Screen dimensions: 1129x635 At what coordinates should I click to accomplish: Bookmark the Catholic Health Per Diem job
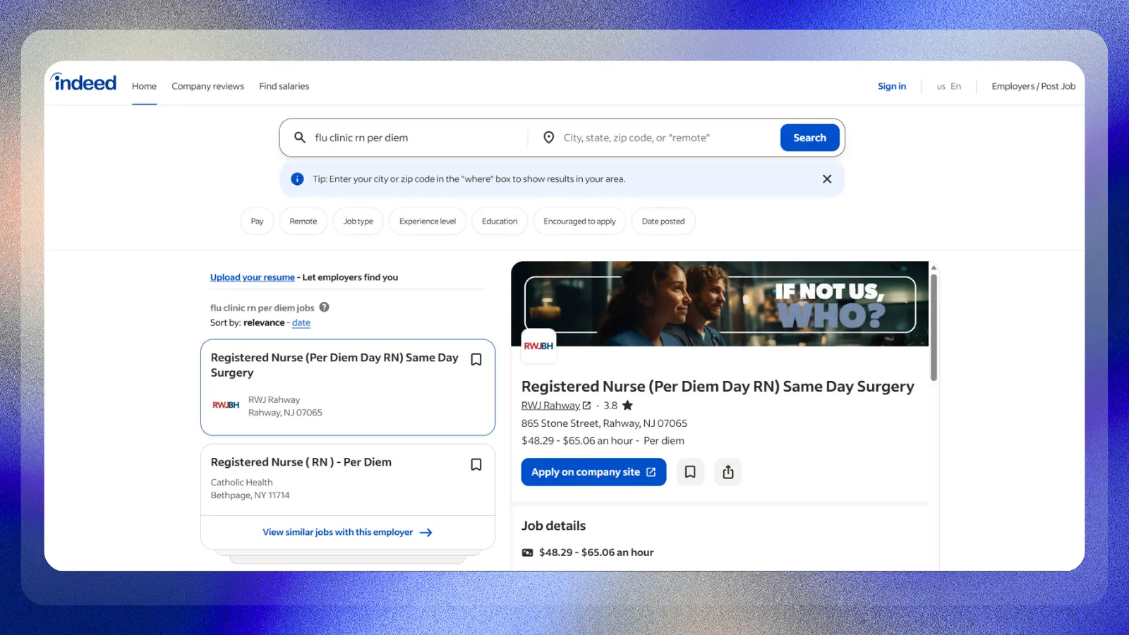pos(476,464)
